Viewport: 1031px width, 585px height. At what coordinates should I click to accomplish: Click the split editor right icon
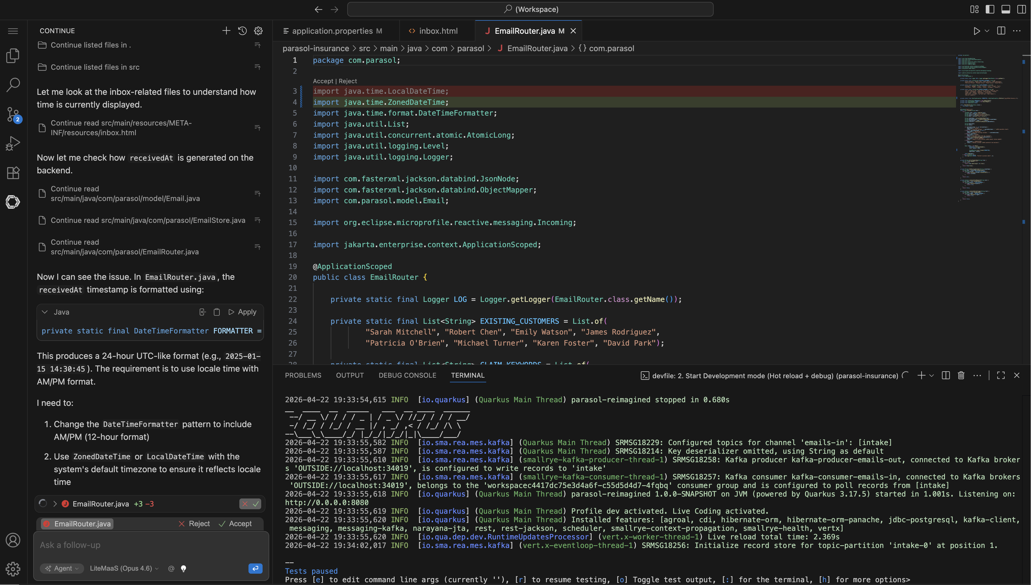click(1001, 31)
